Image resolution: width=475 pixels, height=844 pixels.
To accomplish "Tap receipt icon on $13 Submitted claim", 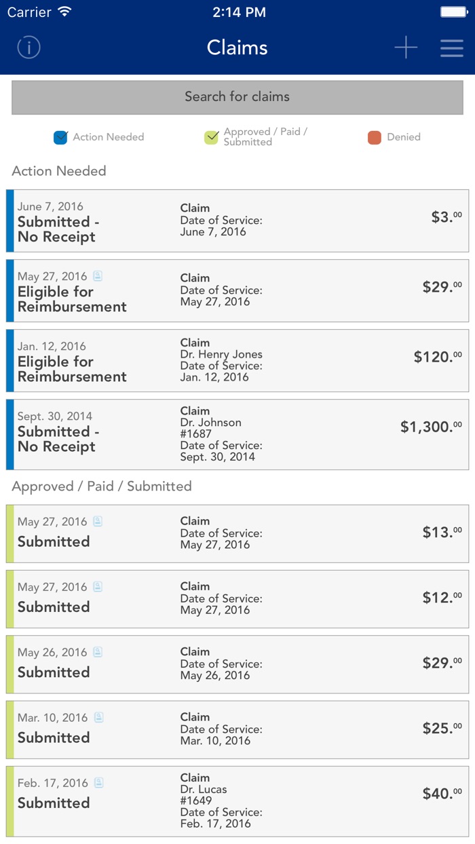I will point(98,522).
